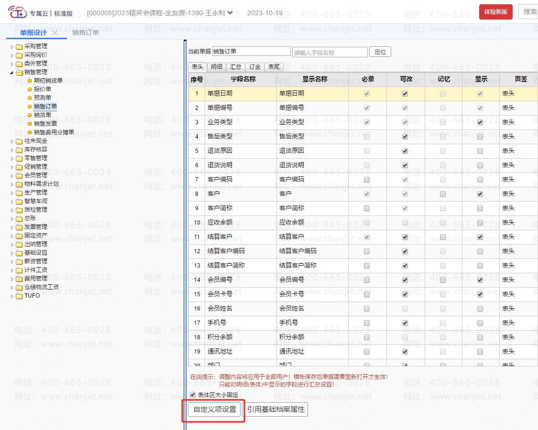Click the 促销管理 folder icon
Image resolution: width=538 pixels, height=430 pixels.
19,167
